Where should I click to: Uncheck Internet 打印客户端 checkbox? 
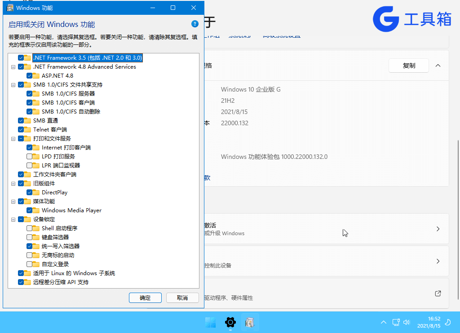[x=29, y=148]
